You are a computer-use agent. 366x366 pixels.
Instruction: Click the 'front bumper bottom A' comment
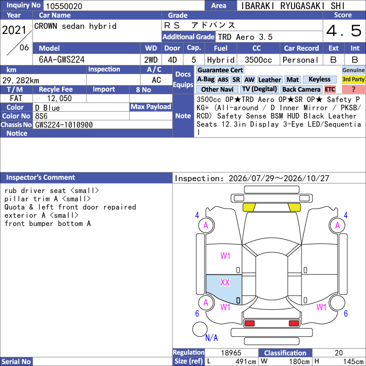[x=48, y=224]
